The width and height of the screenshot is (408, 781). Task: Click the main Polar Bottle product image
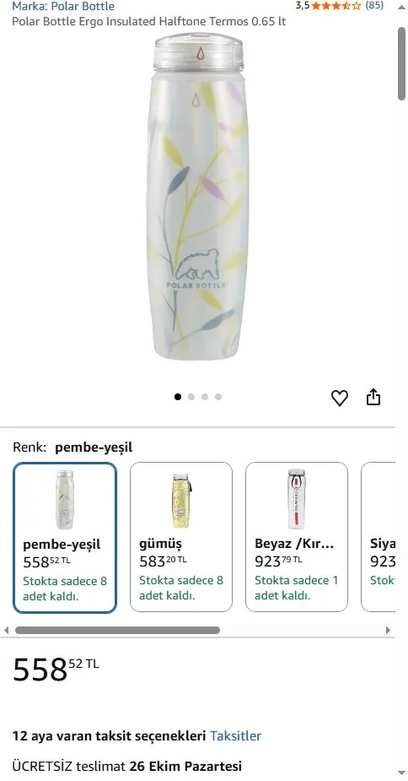tap(197, 197)
